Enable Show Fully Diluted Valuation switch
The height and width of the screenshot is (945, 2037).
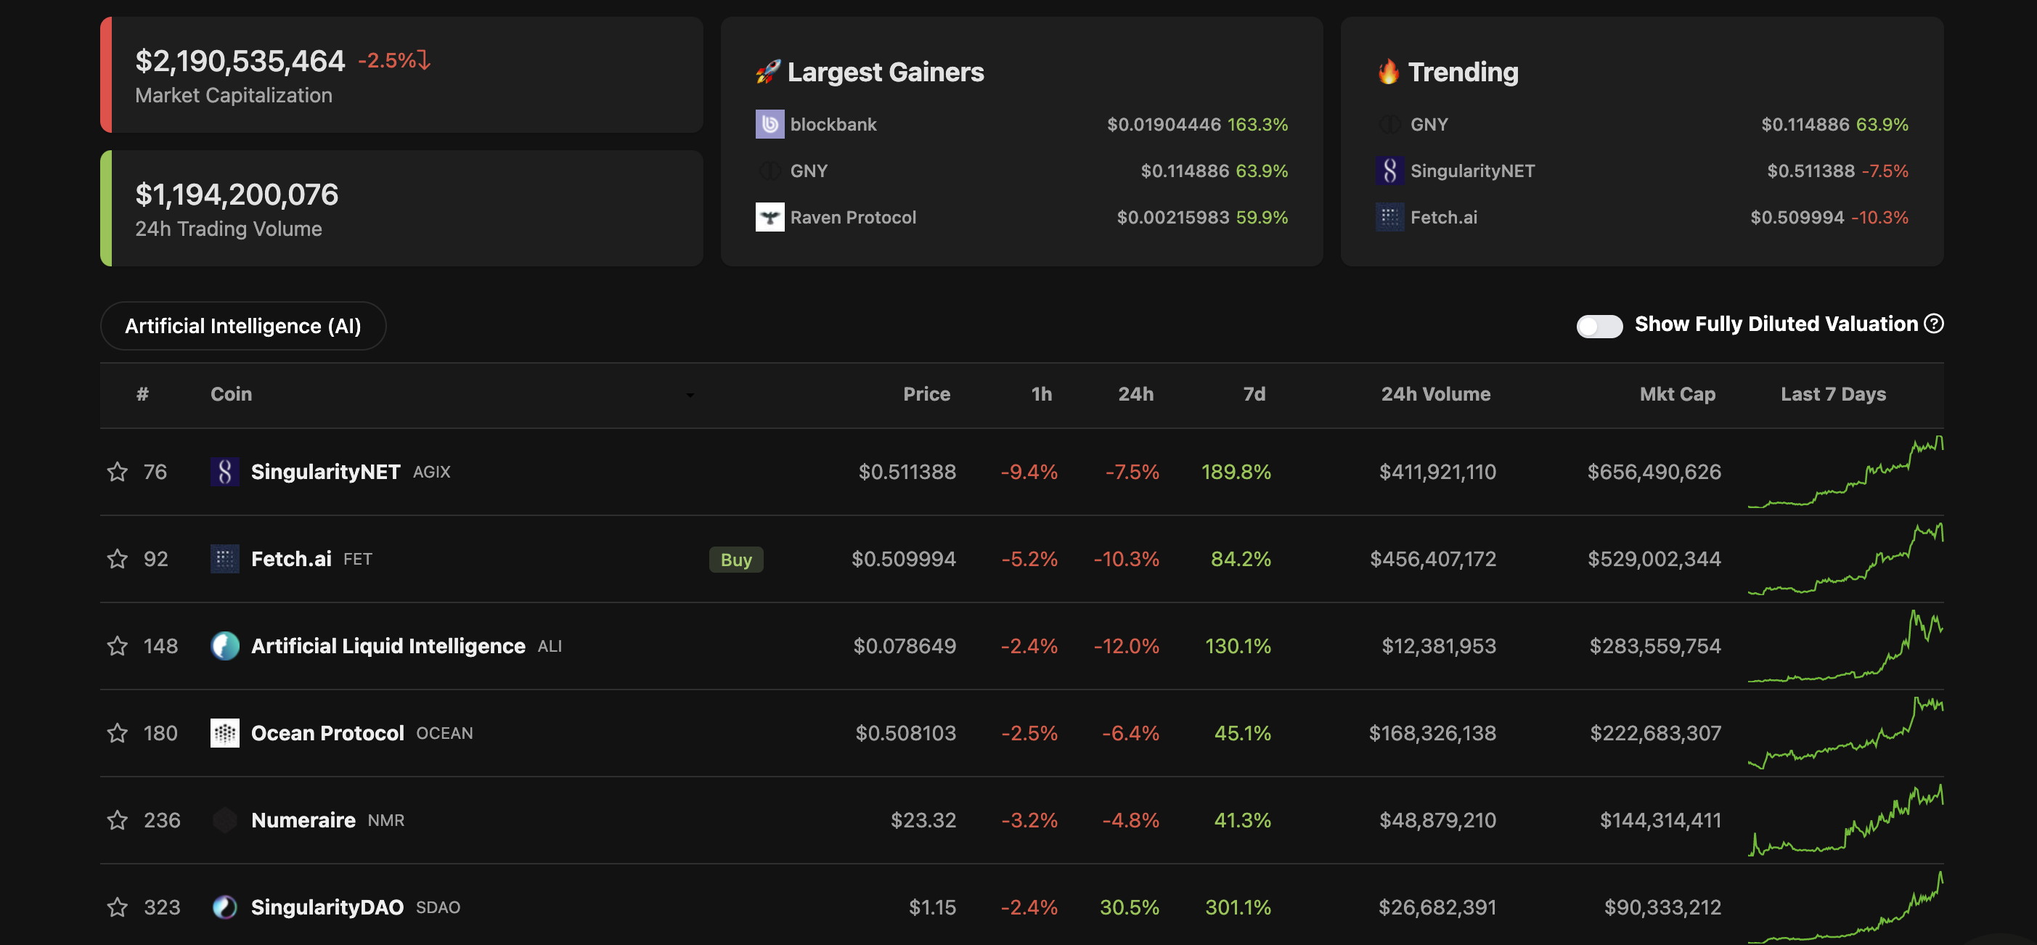coord(1599,326)
